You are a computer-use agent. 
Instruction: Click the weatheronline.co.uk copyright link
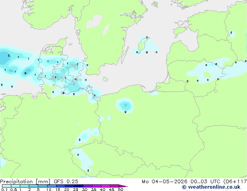tap(211, 187)
